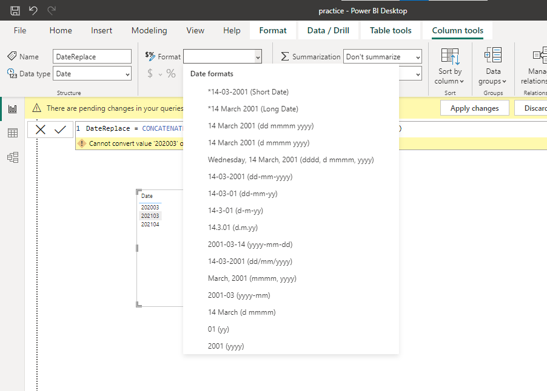Image resolution: width=547 pixels, height=391 pixels.
Task: Click the Redo arrow icon
Action: coord(52,10)
